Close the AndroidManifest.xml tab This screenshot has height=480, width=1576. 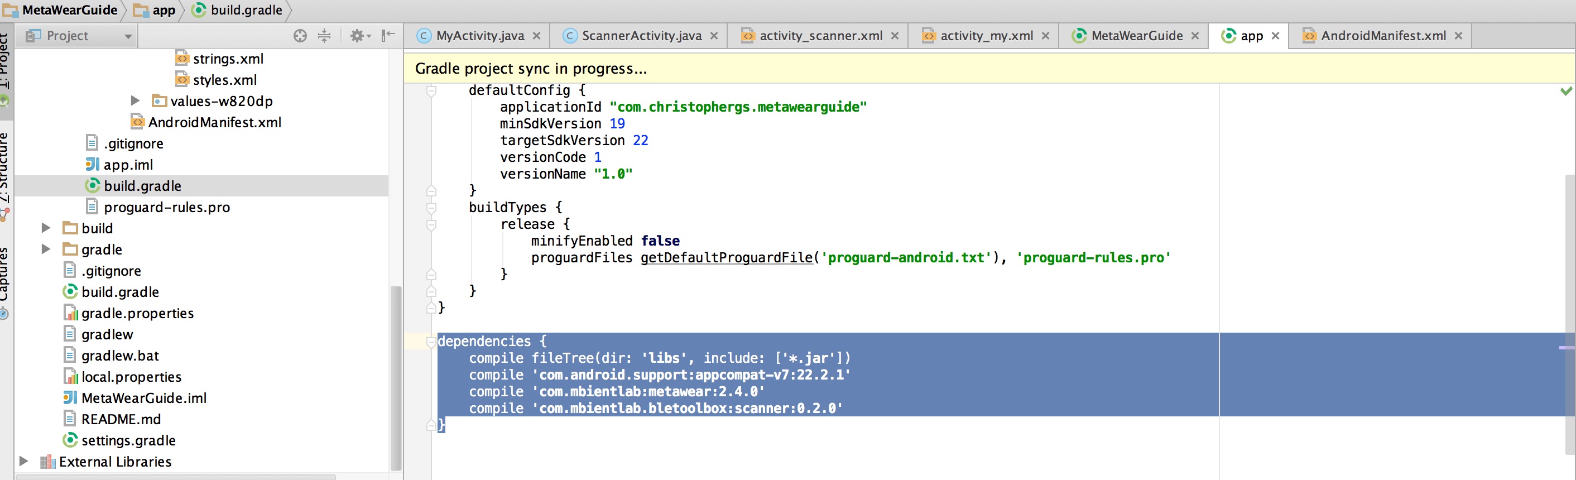1459,36
